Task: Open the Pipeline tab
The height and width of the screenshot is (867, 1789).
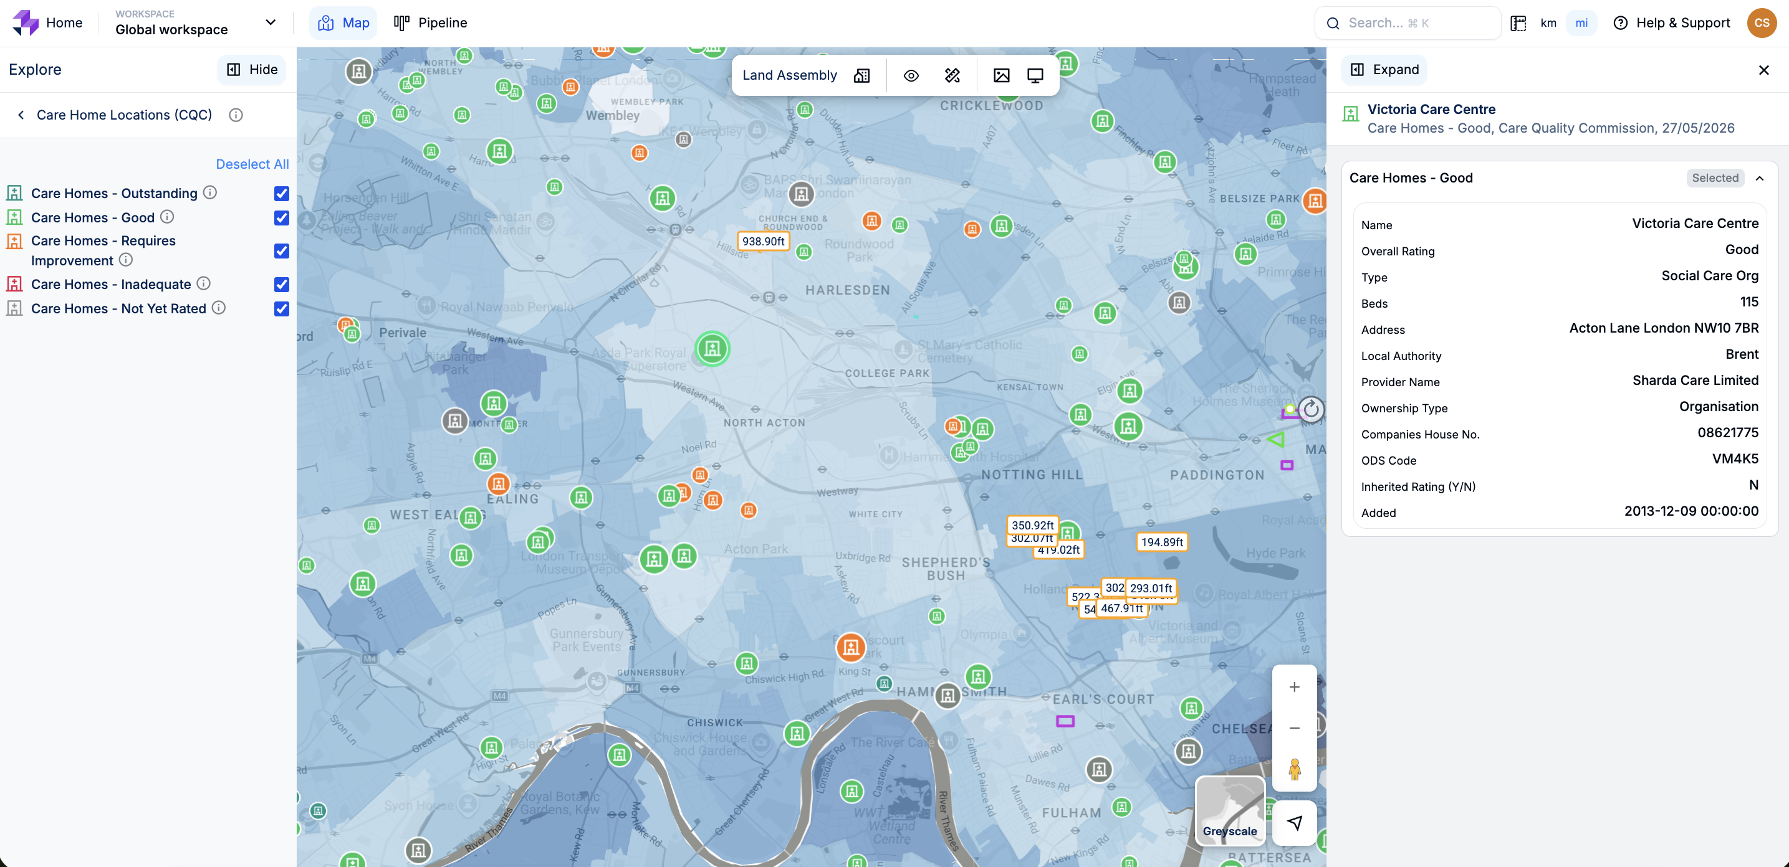Action: click(x=430, y=23)
